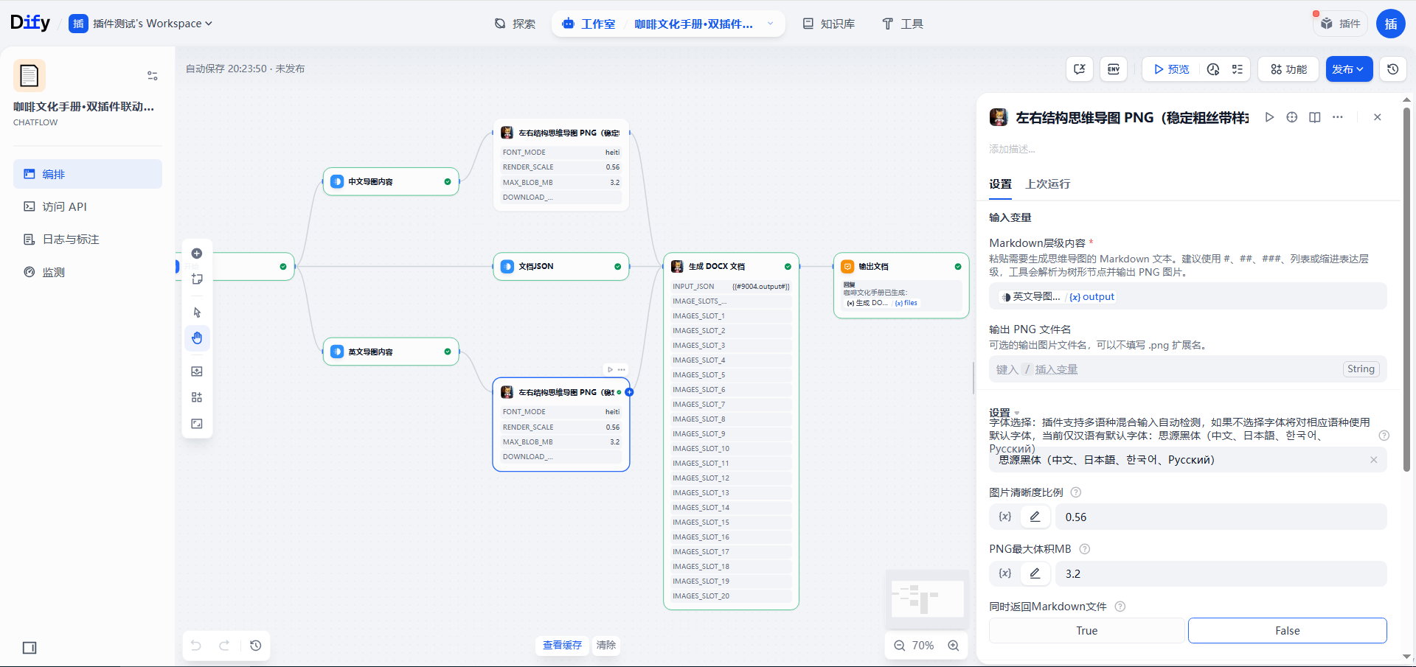Viewport: 1416px width, 667px height.
Task: Open the ENV environment variables button
Action: 1114,69
